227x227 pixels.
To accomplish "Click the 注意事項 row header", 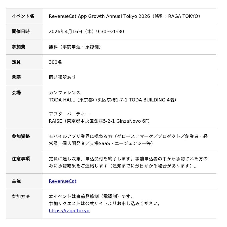I will coord(21,159).
